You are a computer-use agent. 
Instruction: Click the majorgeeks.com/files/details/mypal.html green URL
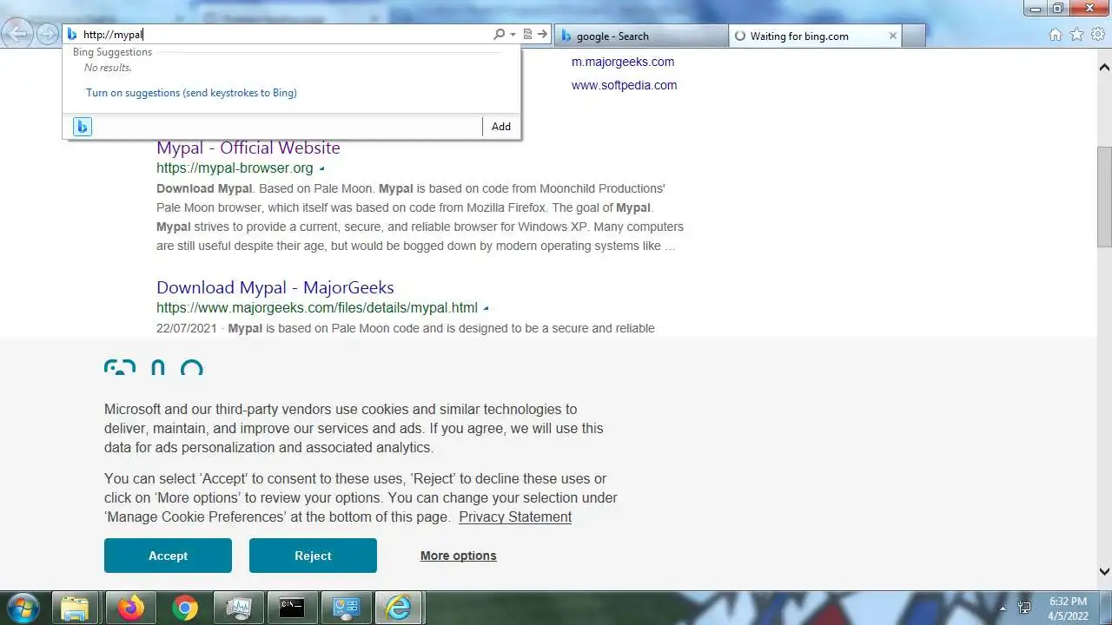pos(317,307)
